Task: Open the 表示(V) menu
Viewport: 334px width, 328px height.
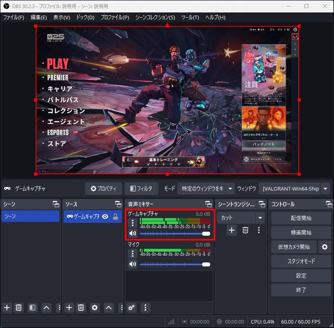Action: click(x=62, y=17)
